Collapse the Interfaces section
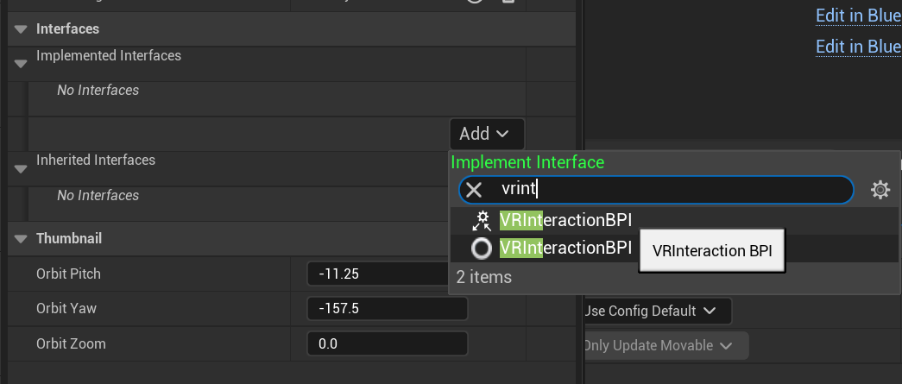The width and height of the screenshot is (902, 384). pos(21,29)
